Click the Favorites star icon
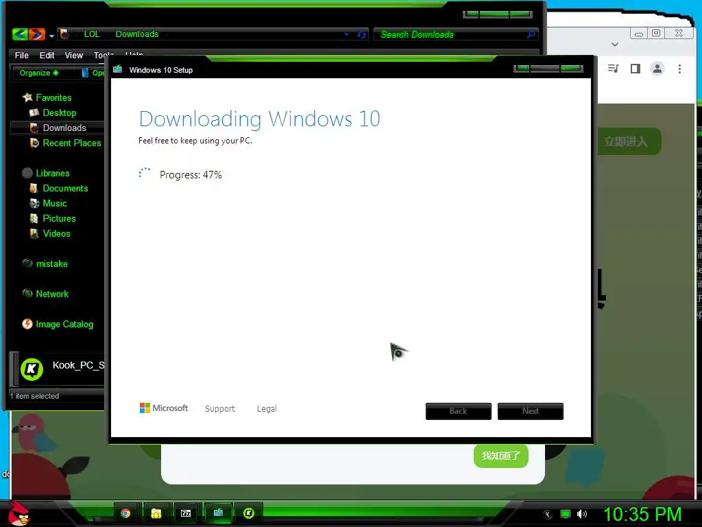This screenshot has height=527, width=702. click(x=27, y=97)
